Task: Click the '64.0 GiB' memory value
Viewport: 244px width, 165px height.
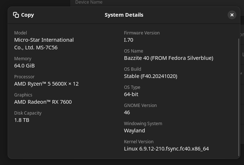Action: point(24,66)
